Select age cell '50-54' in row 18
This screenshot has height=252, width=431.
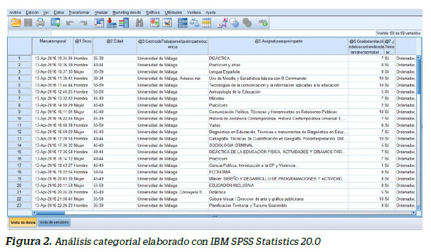point(115,172)
